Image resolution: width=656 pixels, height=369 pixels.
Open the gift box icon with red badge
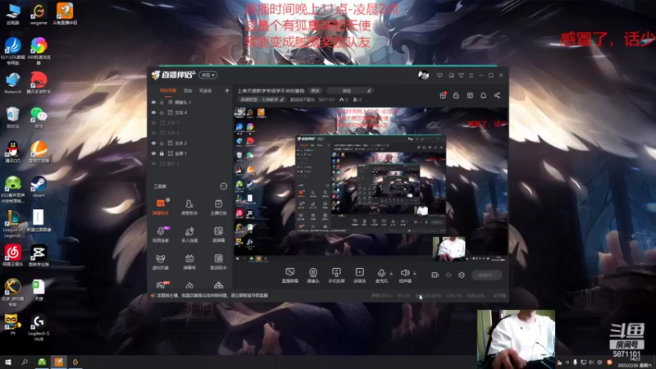tap(443, 95)
